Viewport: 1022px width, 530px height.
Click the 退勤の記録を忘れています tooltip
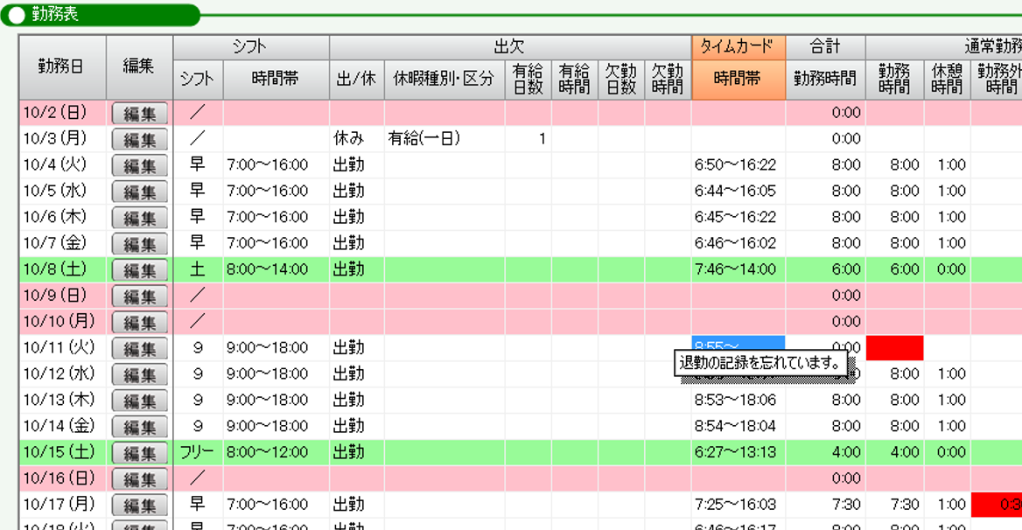pyautogui.click(x=760, y=363)
